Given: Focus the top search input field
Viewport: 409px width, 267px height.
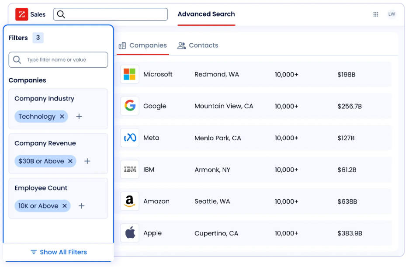Looking at the screenshot, I should pyautogui.click(x=111, y=14).
